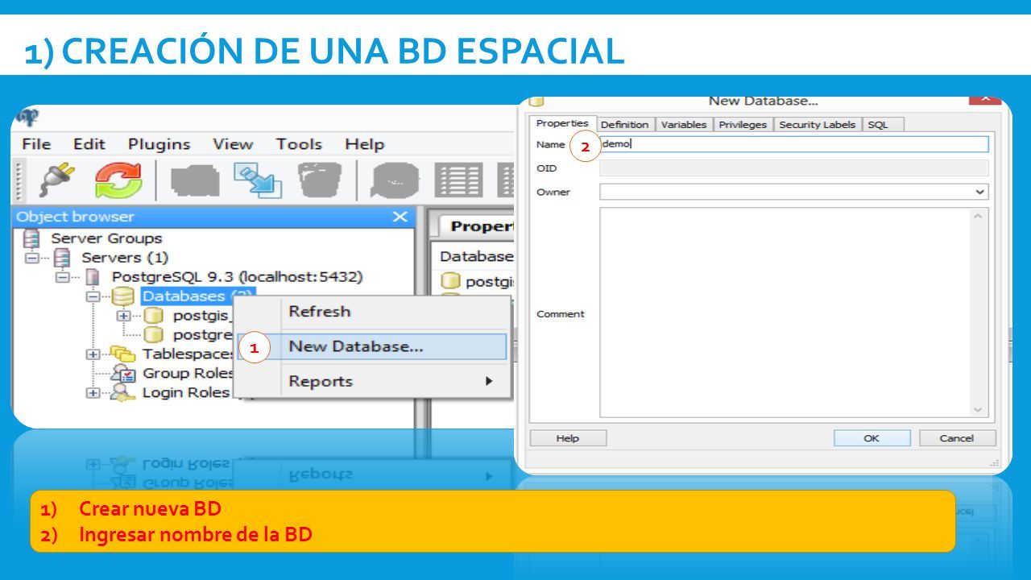Viewport: 1031px width, 580px height.
Task: Switch to the Security Labels tab
Action: tap(818, 124)
